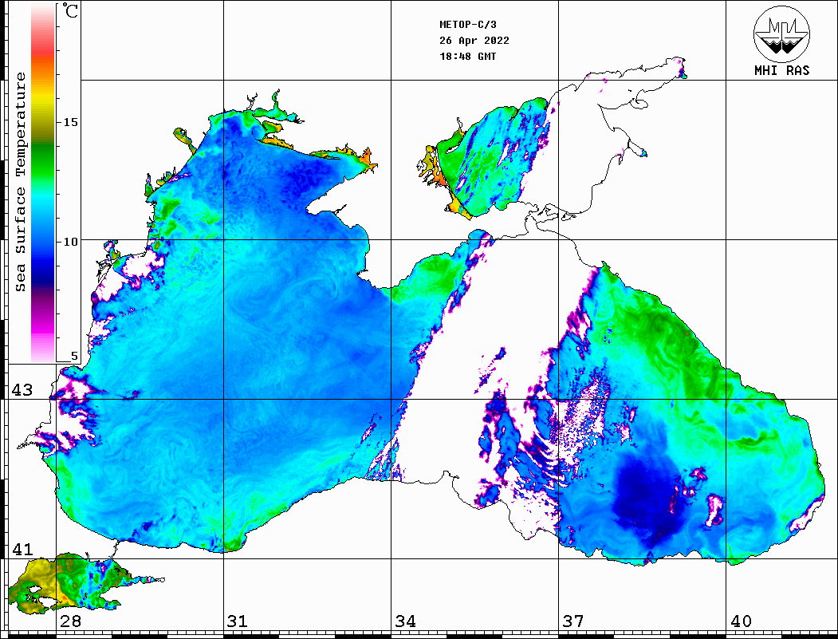This screenshot has width=838, height=639.
Task: Click the time '18:48 GMT'
Action: coord(467,56)
